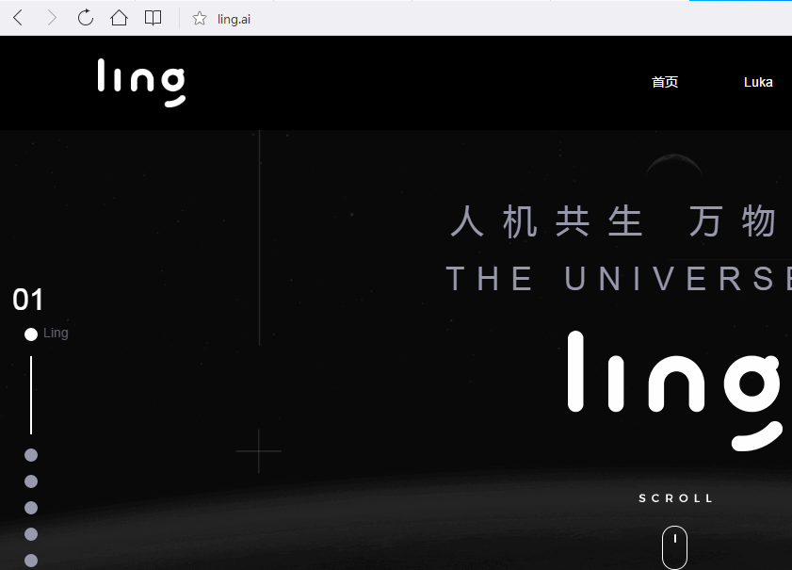Switch to the fifth section dot in side navigation

point(31,534)
